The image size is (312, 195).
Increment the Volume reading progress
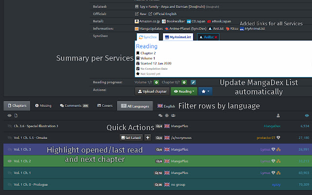pyautogui.click(x=157, y=82)
